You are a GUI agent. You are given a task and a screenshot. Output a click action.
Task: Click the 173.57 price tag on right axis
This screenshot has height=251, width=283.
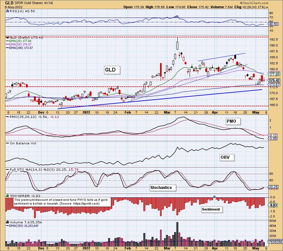pos(274,84)
